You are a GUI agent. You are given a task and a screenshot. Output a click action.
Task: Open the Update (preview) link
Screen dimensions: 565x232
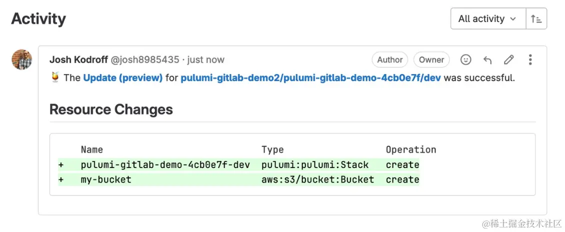(122, 78)
